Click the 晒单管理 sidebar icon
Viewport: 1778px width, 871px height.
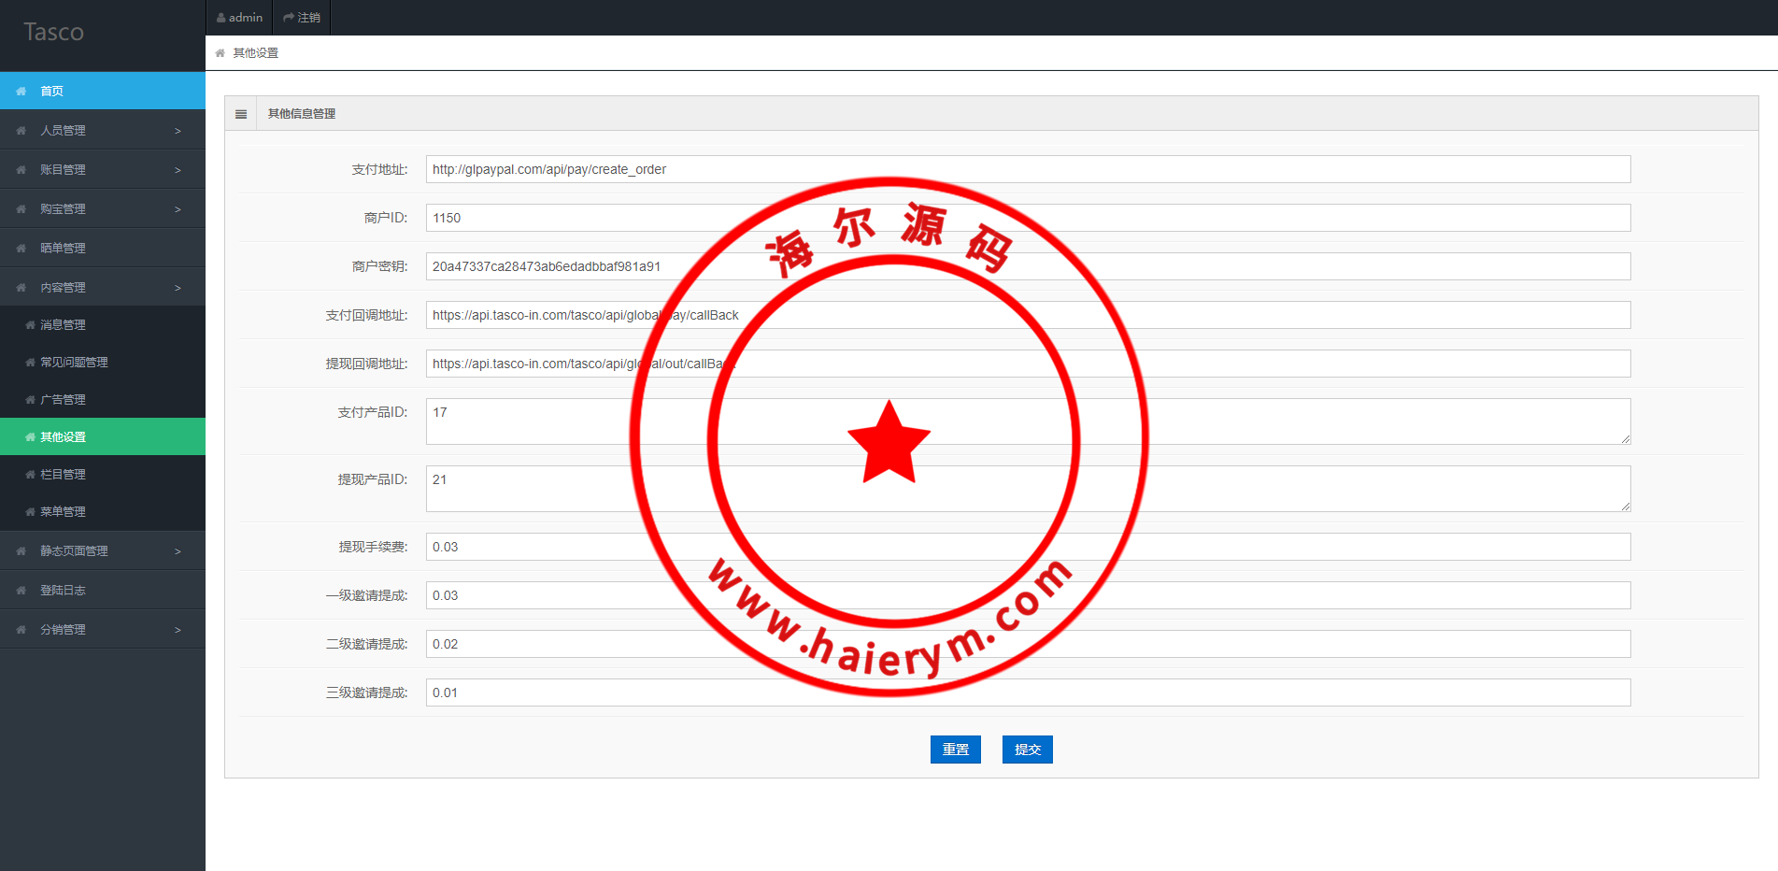point(21,249)
